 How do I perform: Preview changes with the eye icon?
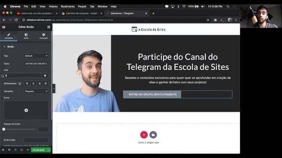click(x=28, y=150)
